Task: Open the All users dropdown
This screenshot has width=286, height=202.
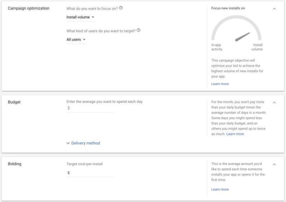Action: pos(76,40)
